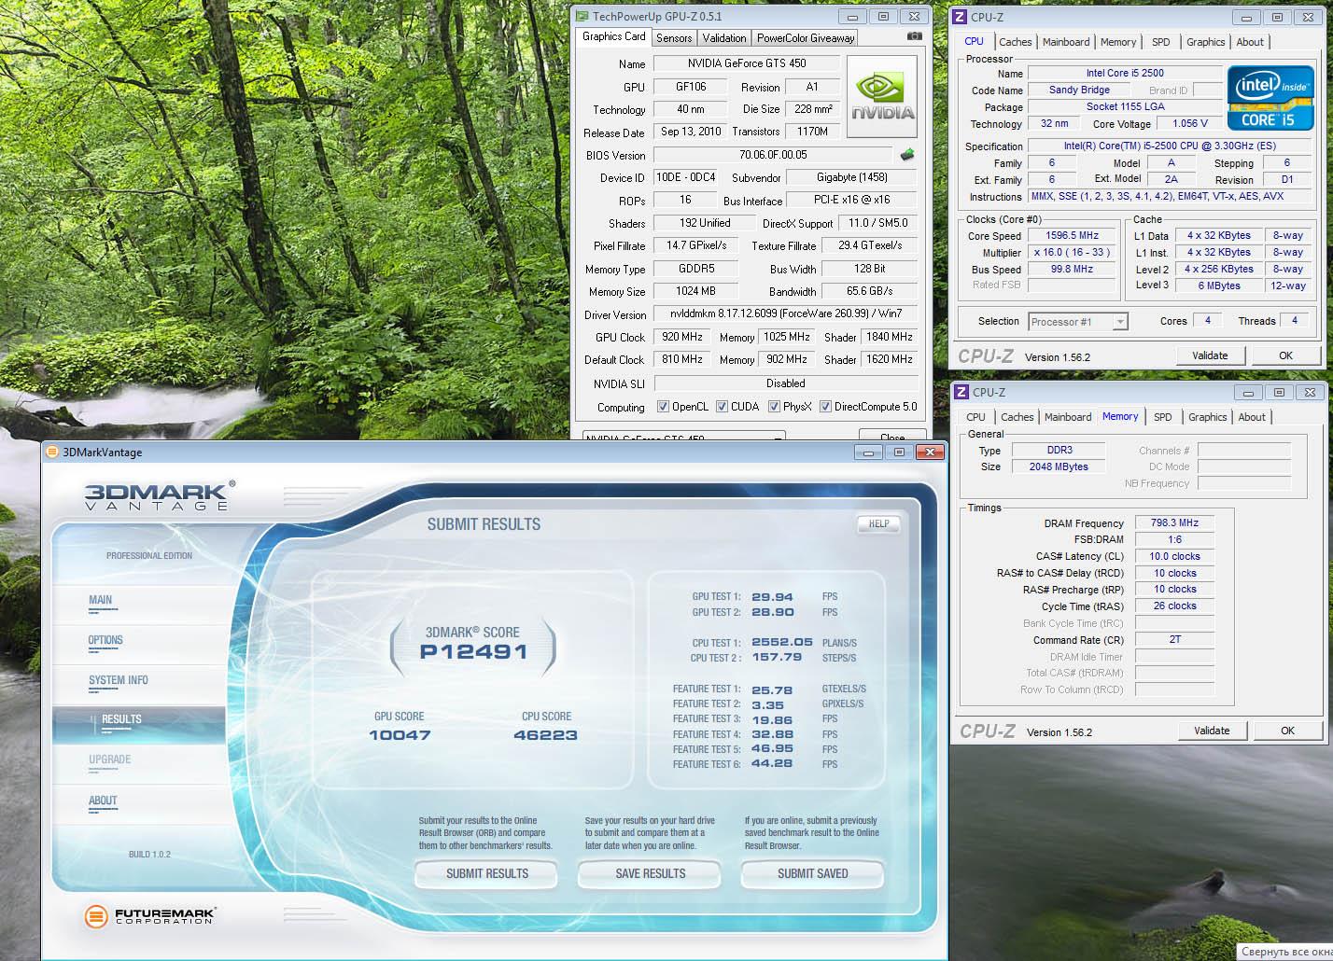Open the PowerColor Giveaway tab

(805, 38)
